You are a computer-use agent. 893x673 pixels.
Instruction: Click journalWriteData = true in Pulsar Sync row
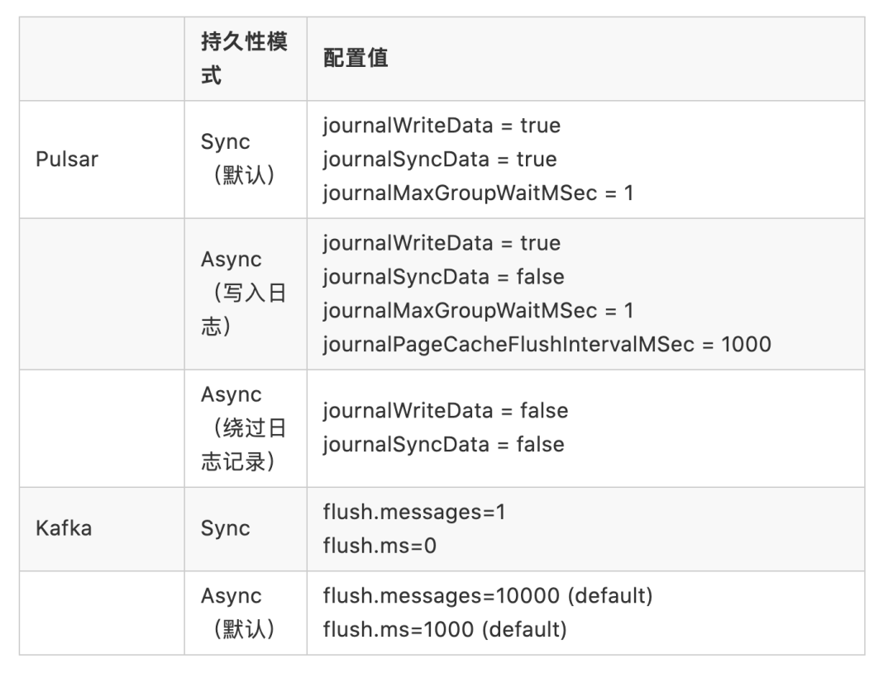442,126
